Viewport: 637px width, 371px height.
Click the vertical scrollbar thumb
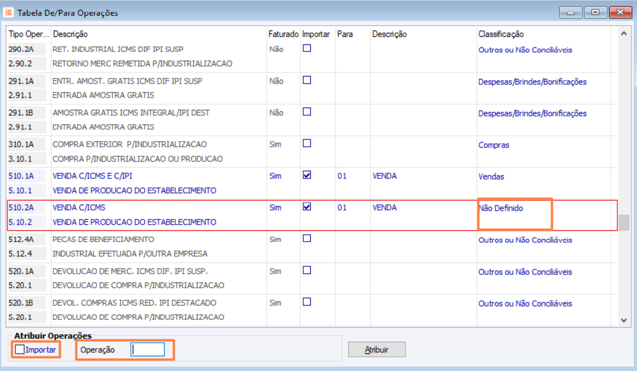624,222
